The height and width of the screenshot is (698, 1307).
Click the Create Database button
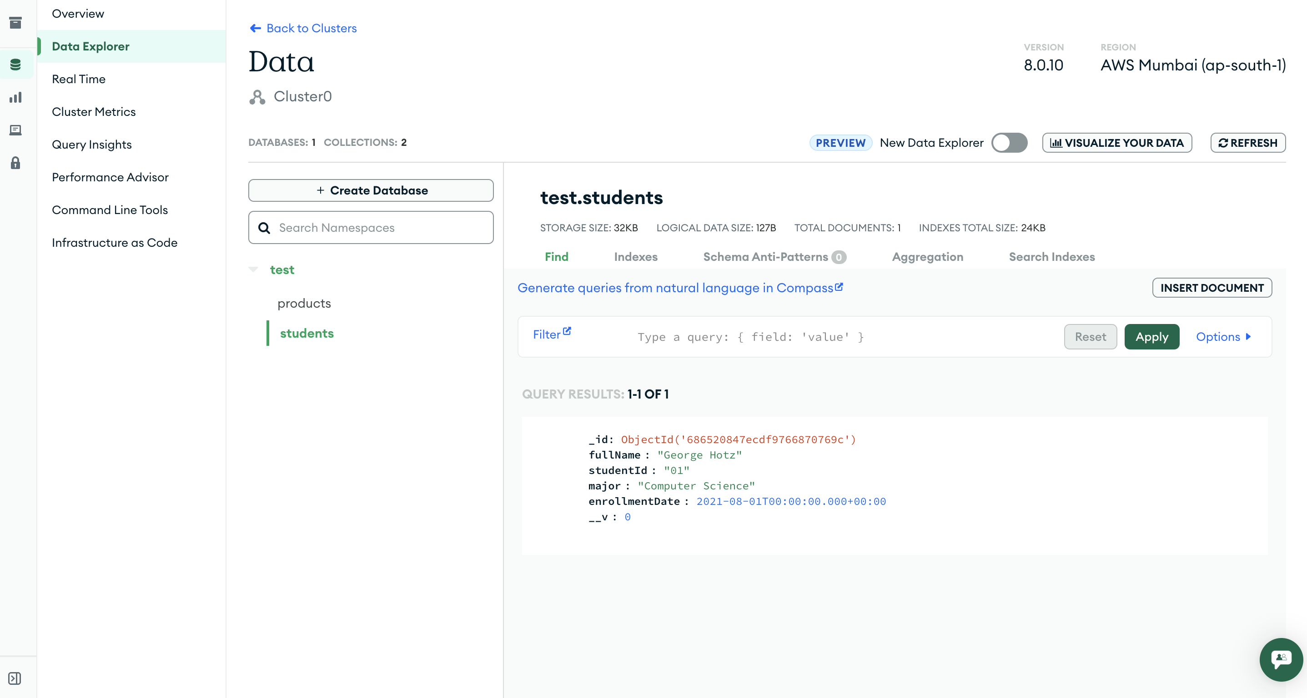coord(371,190)
